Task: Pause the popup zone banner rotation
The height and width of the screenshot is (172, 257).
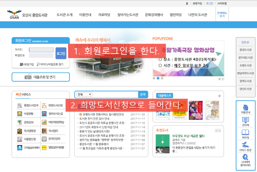Action: tap(219, 79)
